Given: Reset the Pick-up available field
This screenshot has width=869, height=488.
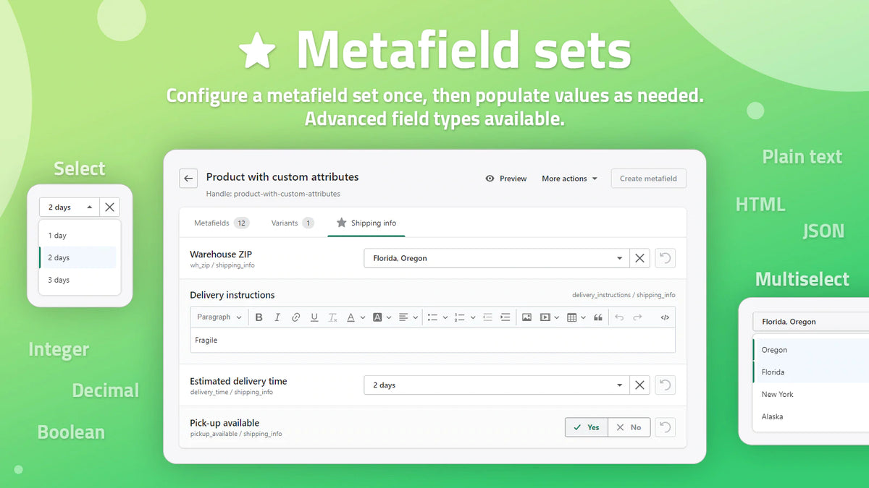Looking at the screenshot, I should coord(665,427).
